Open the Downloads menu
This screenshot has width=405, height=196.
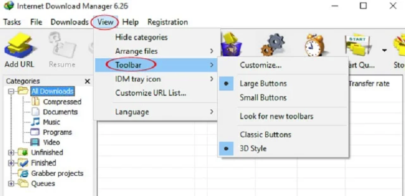[x=69, y=22]
